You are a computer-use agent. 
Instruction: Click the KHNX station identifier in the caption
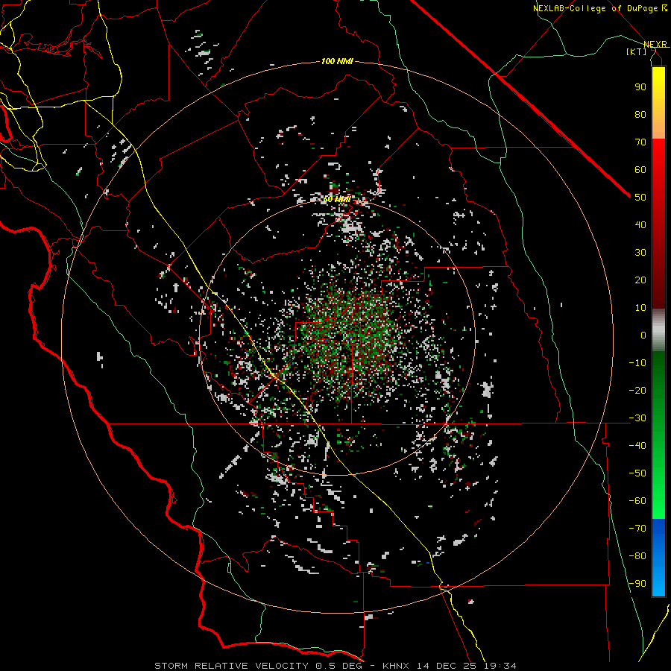pyautogui.click(x=396, y=666)
